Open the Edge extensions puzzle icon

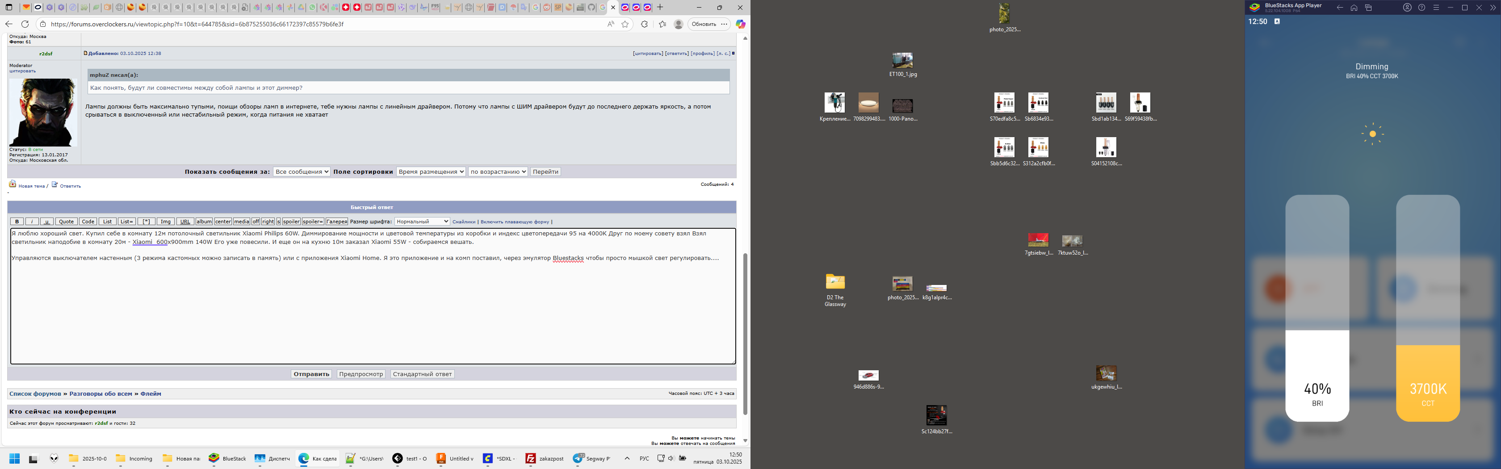tap(644, 24)
